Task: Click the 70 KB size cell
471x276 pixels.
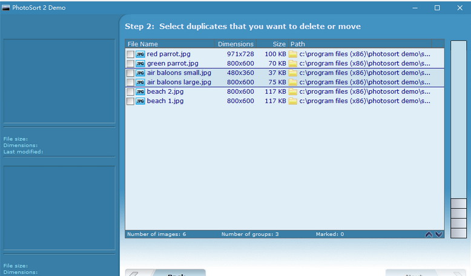Action: (277, 64)
